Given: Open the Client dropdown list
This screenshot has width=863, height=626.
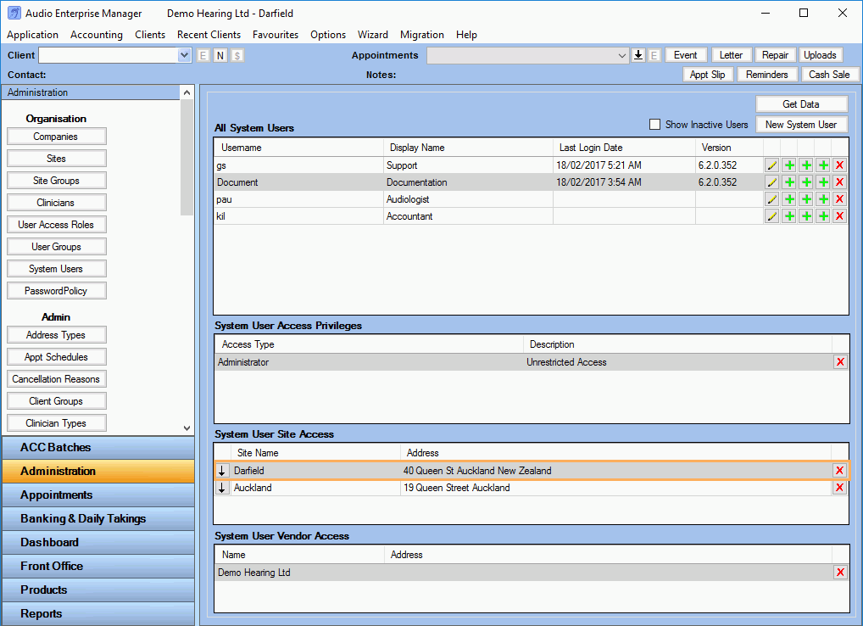Looking at the screenshot, I should tap(183, 54).
